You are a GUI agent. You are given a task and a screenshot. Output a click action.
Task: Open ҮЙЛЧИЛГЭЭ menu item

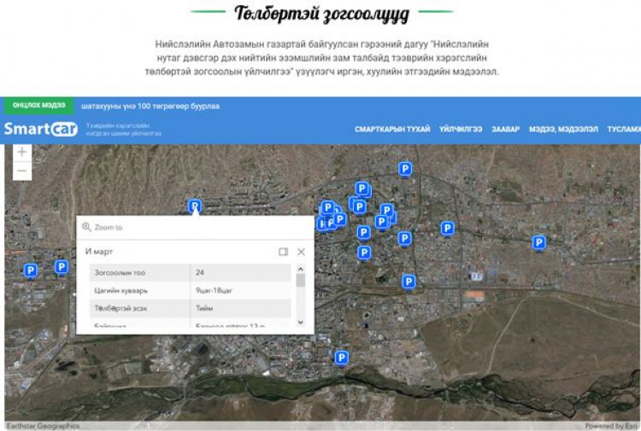[460, 129]
